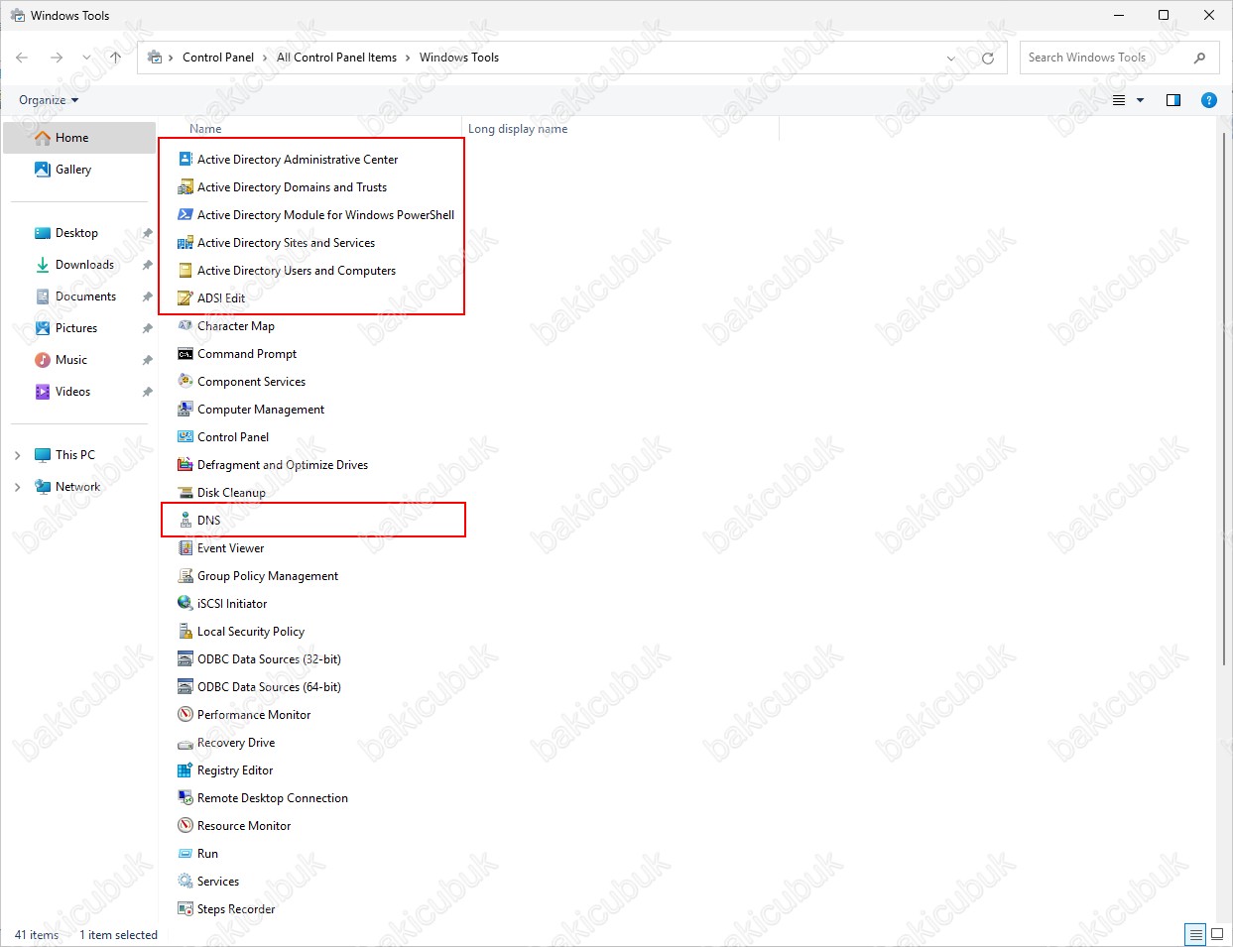Select the Recovery Drive icon
This screenshot has height=947, width=1233.
tap(185, 742)
